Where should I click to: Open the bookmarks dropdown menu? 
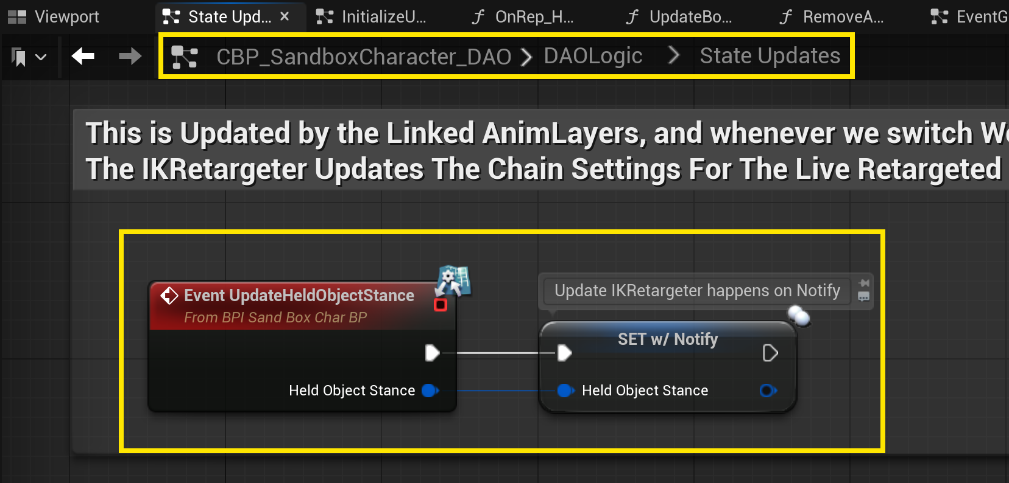(x=29, y=57)
